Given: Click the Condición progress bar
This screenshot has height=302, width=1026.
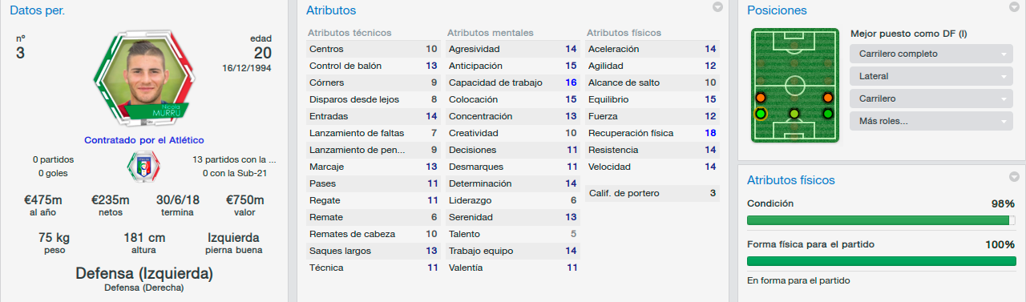Looking at the screenshot, I should (x=881, y=220).
